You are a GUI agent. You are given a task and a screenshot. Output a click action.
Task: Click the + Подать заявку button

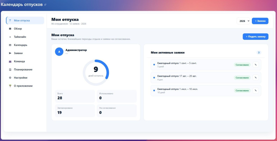click(x=255, y=37)
